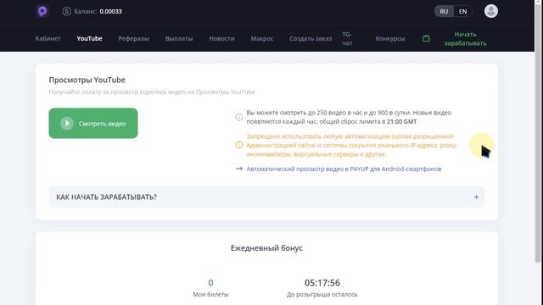
Task: Click Начать зарабатывать link
Action: pos(466,39)
